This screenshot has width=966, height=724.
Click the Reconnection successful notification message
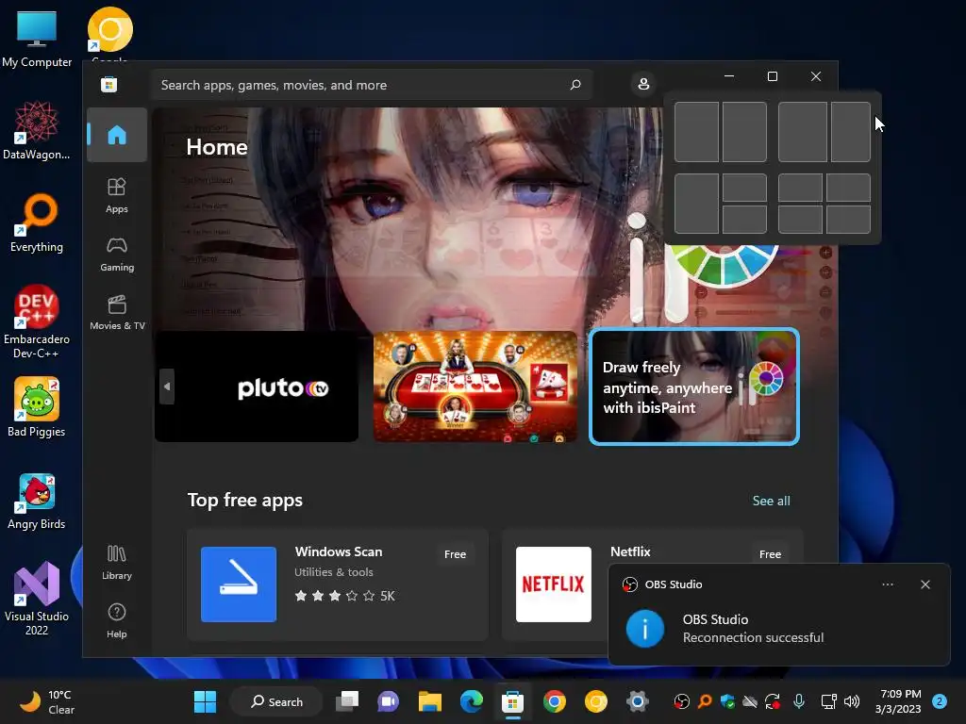753,638
